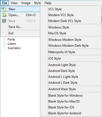Select the SysColors tree node
Screen dimensions: 102x117
tap(14, 48)
